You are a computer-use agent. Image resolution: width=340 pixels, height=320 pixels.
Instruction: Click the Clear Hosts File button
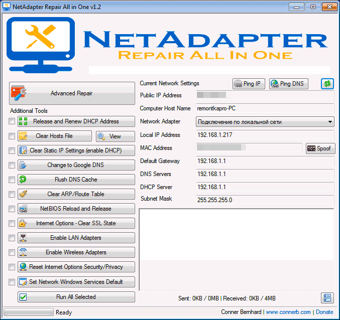[x=55, y=136]
